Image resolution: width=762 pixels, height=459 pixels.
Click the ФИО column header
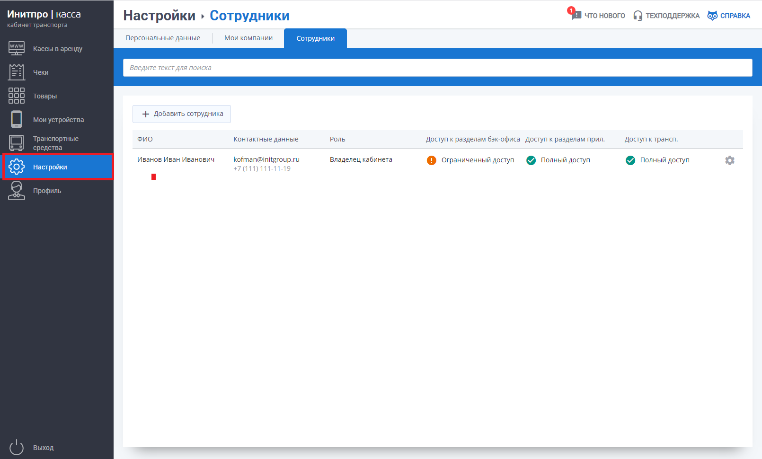click(145, 139)
